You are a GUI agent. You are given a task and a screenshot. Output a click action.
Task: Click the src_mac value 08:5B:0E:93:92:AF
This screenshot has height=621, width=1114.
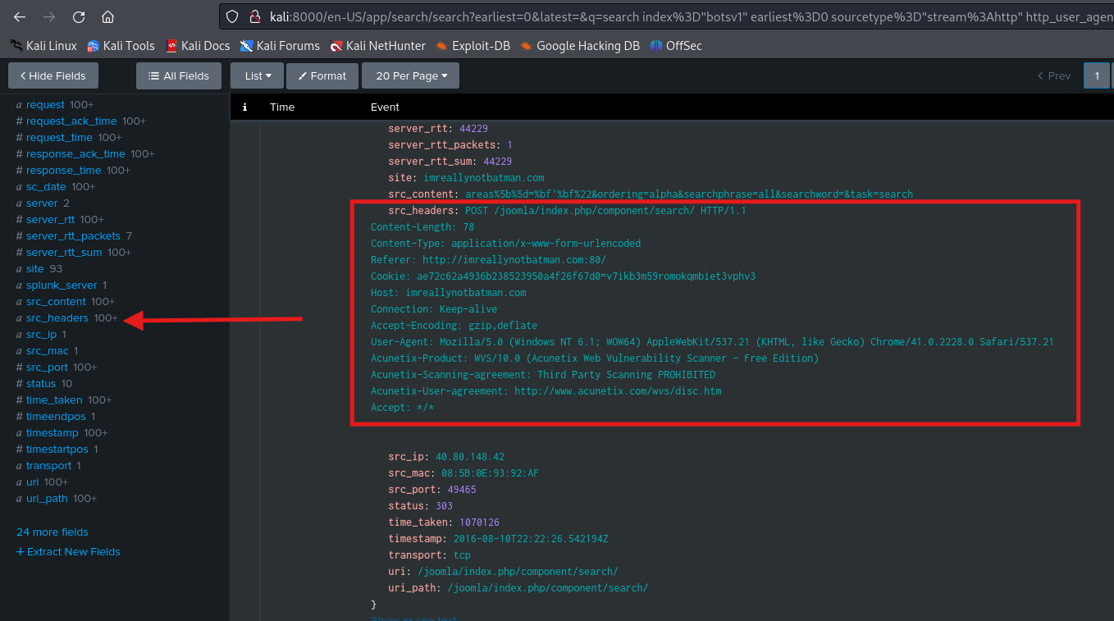[x=490, y=473]
